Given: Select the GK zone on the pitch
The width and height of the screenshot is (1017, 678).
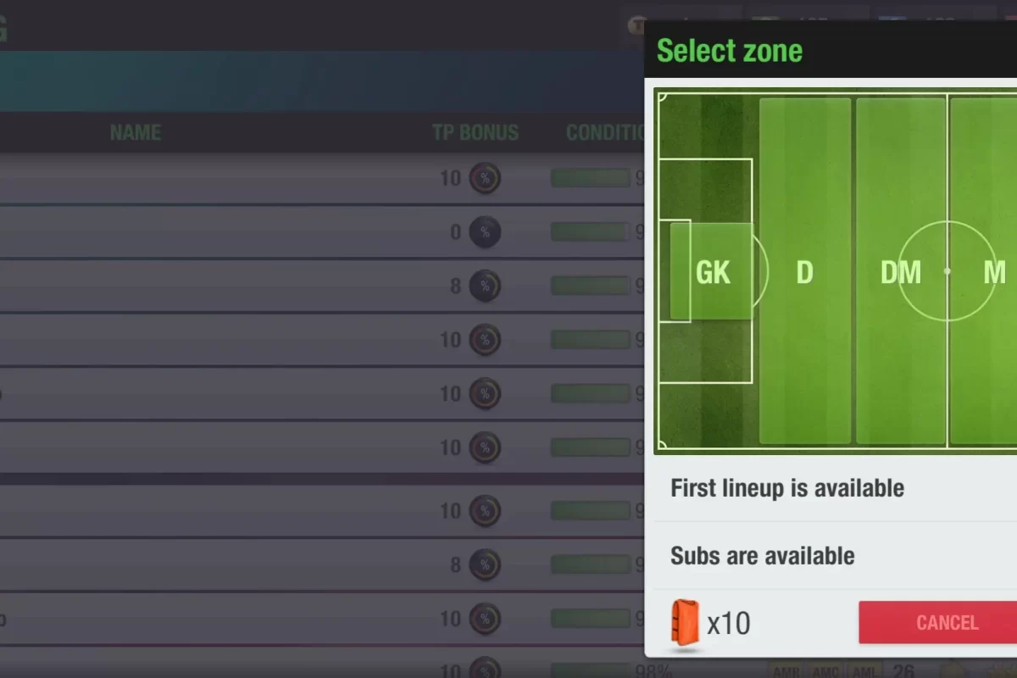Looking at the screenshot, I should 712,271.
